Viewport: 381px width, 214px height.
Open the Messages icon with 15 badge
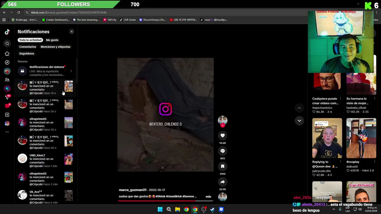coord(7,97)
